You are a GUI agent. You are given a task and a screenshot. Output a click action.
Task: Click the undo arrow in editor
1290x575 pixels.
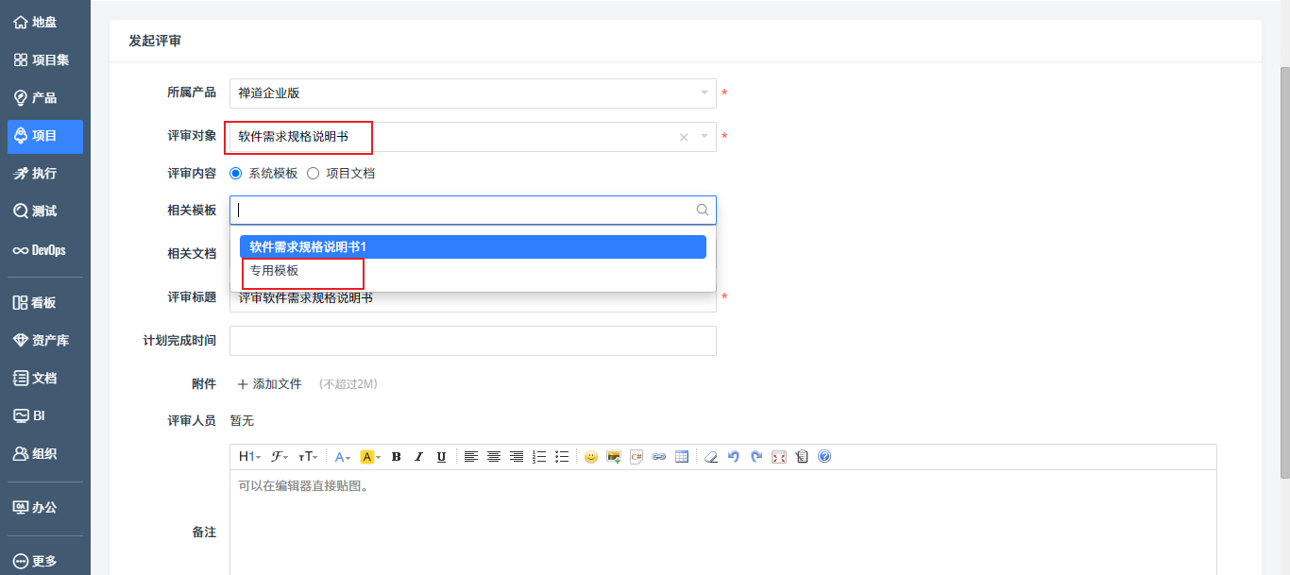pos(734,457)
